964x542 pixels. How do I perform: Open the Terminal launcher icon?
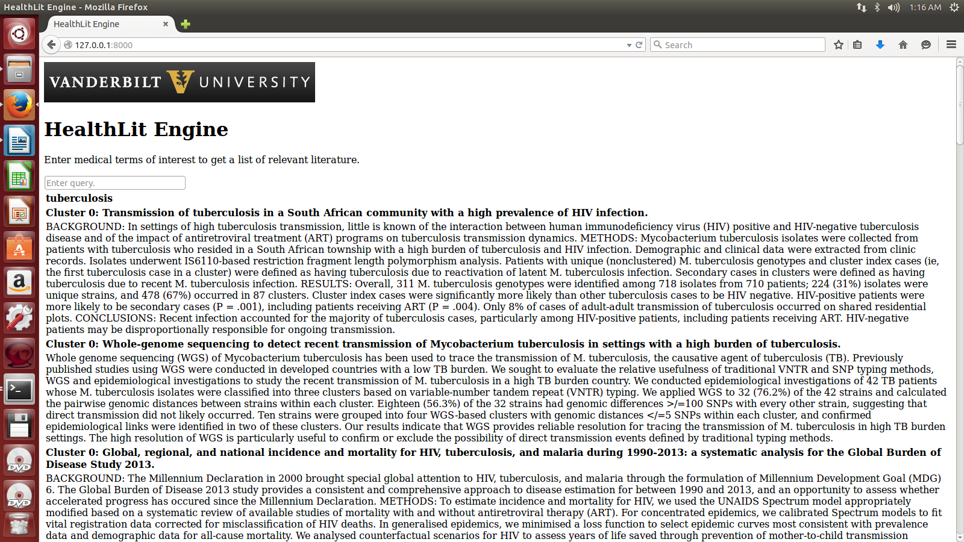click(x=19, y=390)
